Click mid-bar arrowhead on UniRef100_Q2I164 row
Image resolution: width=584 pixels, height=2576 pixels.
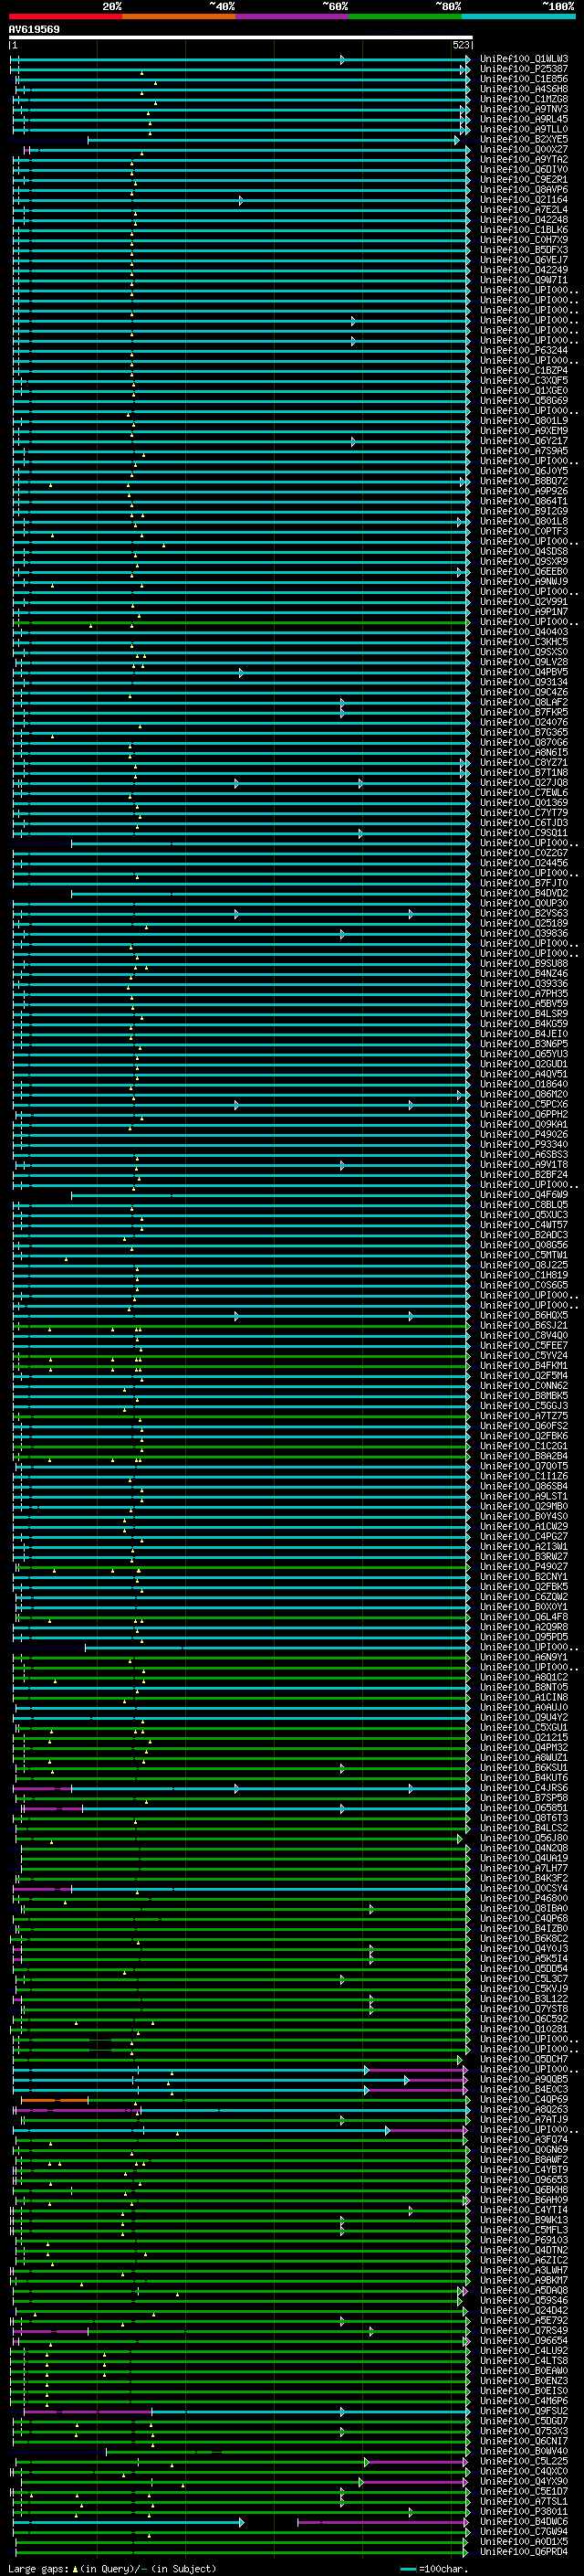(x=241, y=201)
